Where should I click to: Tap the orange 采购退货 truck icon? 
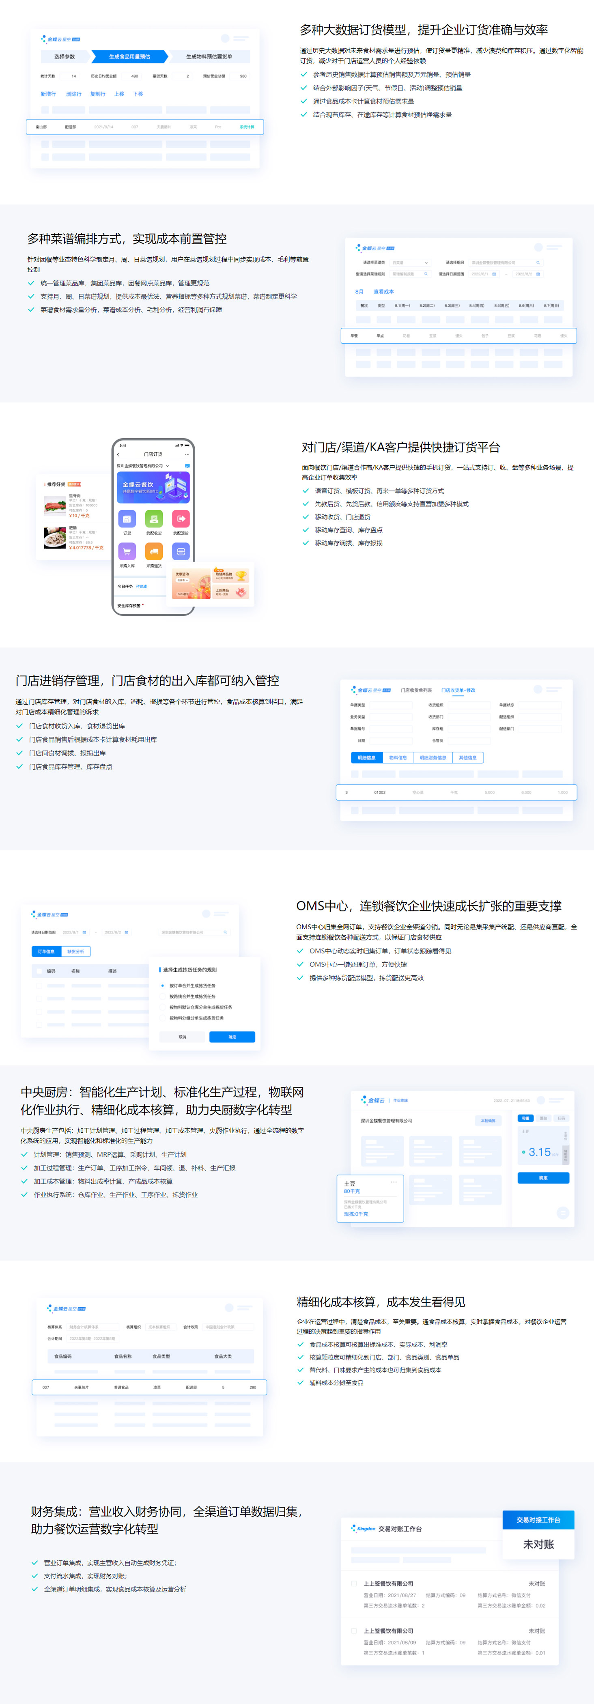coord(153,551)
